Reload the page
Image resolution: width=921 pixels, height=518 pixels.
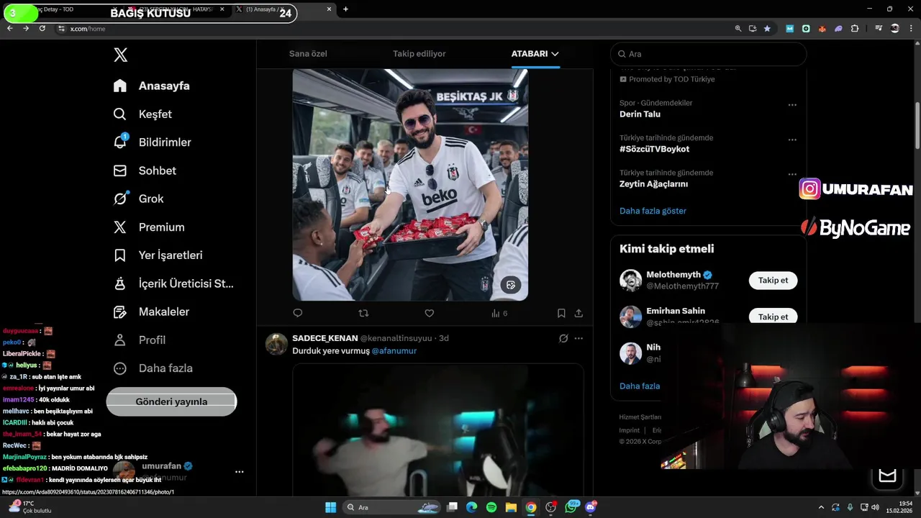point(42,28)
